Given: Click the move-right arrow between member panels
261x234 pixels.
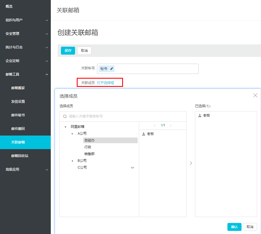Looking at the screenshot, I should [191, 163].
